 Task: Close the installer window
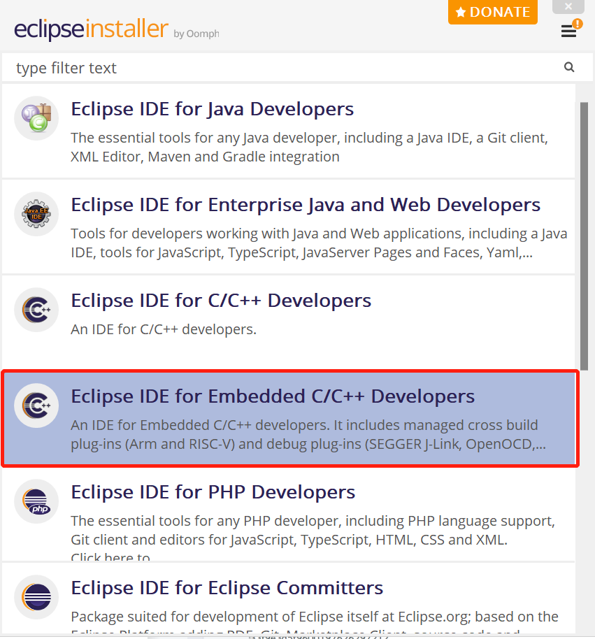(568, 7)
